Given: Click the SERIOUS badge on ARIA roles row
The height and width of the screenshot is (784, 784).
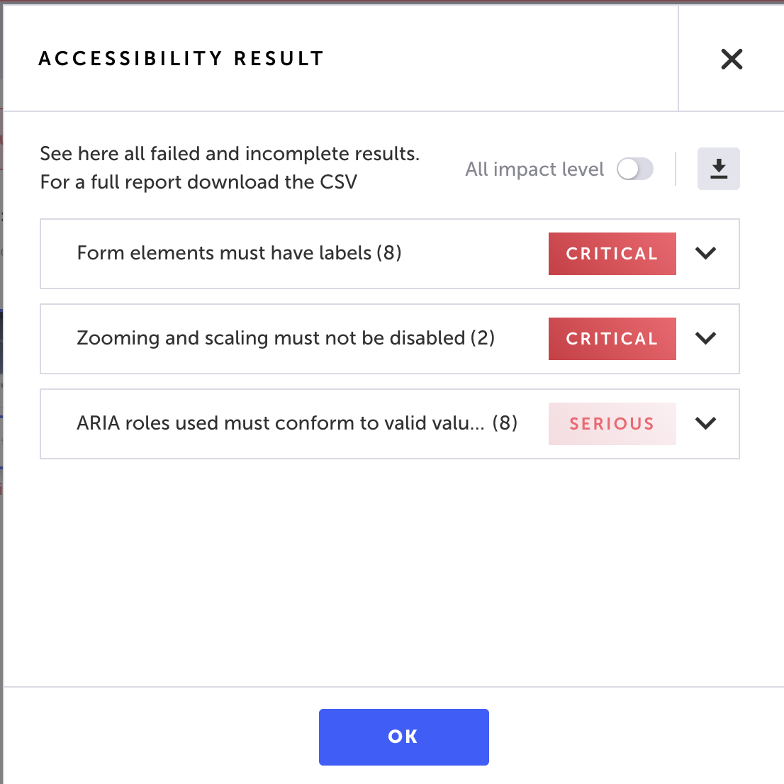Looking at the screenshot, I should click(612, 423).
